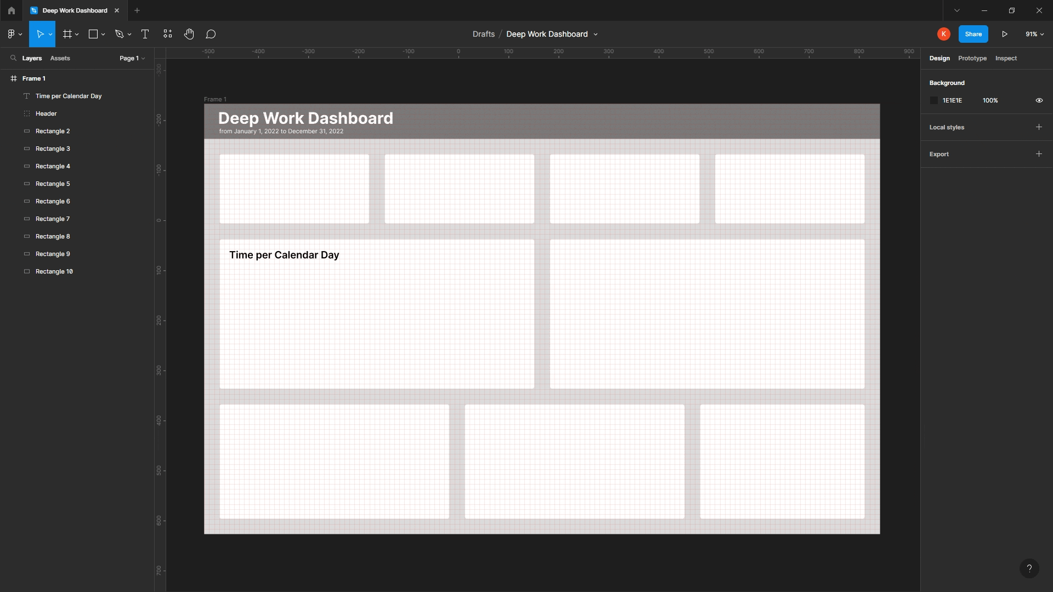Image resolution: width=1053 pixels, height=592 pixels.
Task: Click the Frame 1 label on canvas
Action: pos(215,99)
